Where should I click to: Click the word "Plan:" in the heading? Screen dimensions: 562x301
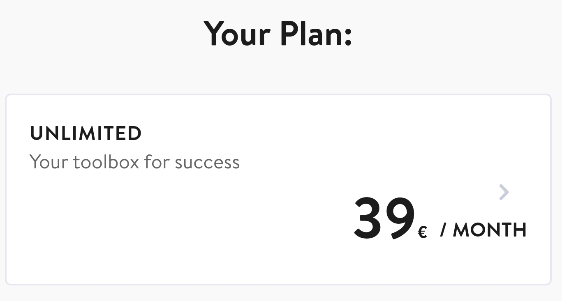tap(316, 34)
